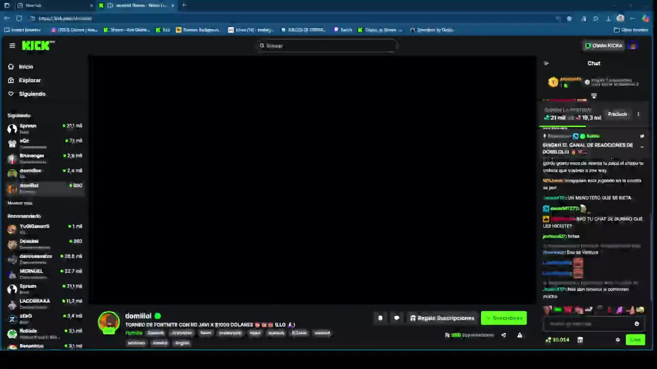Select Brunenger channel in Siguiendo list
The image size is (657, 369).
[x=45, y=158]
